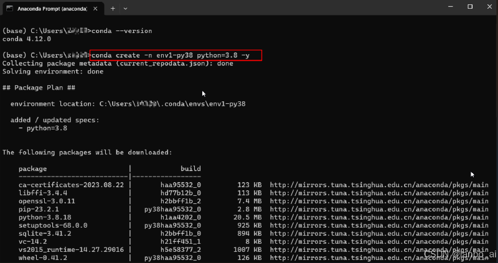
Task: Click the 'environment location' path line
Action: pyautogui.click(x=128, y=104)
